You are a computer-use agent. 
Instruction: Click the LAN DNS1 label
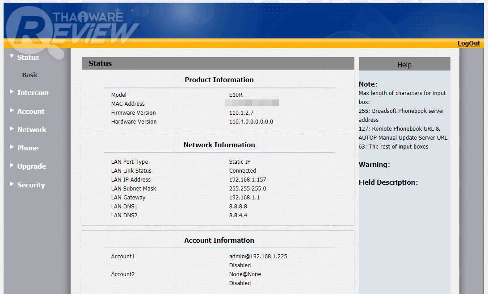(124, 207)
